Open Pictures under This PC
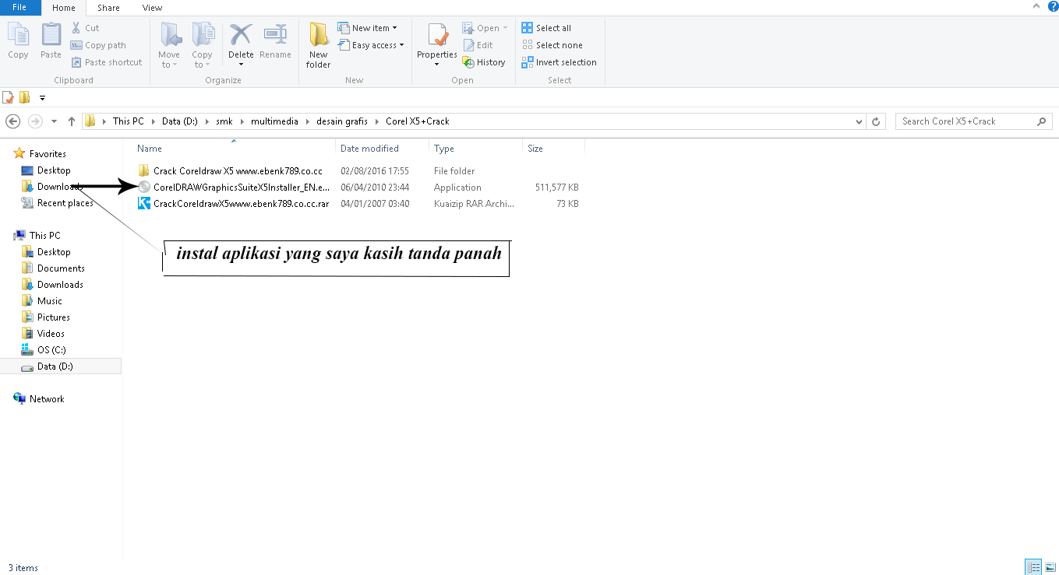 point(46,317)
